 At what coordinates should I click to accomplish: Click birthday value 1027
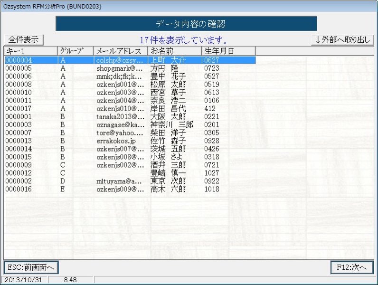[212, 173]
